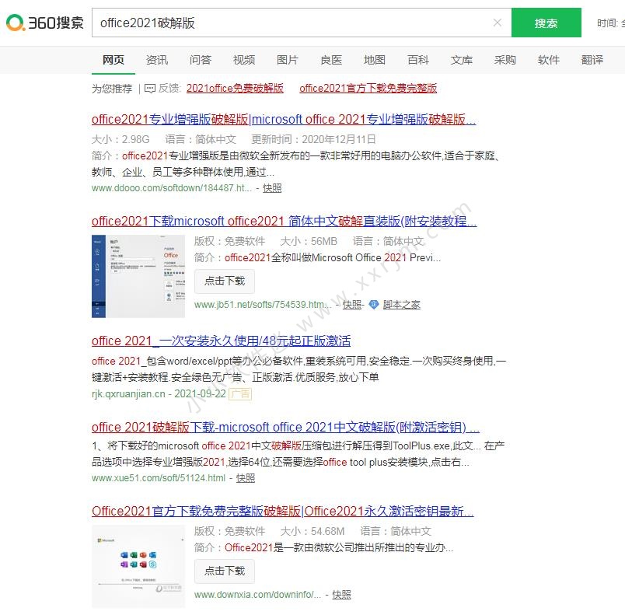Image resolution: width=625 pixels, height=615 pixels.
Task: Open the 问答 tab
Action: 201,60
